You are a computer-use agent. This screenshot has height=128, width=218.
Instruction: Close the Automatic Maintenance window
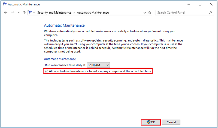pyautogui.click(x=211, y=4)
